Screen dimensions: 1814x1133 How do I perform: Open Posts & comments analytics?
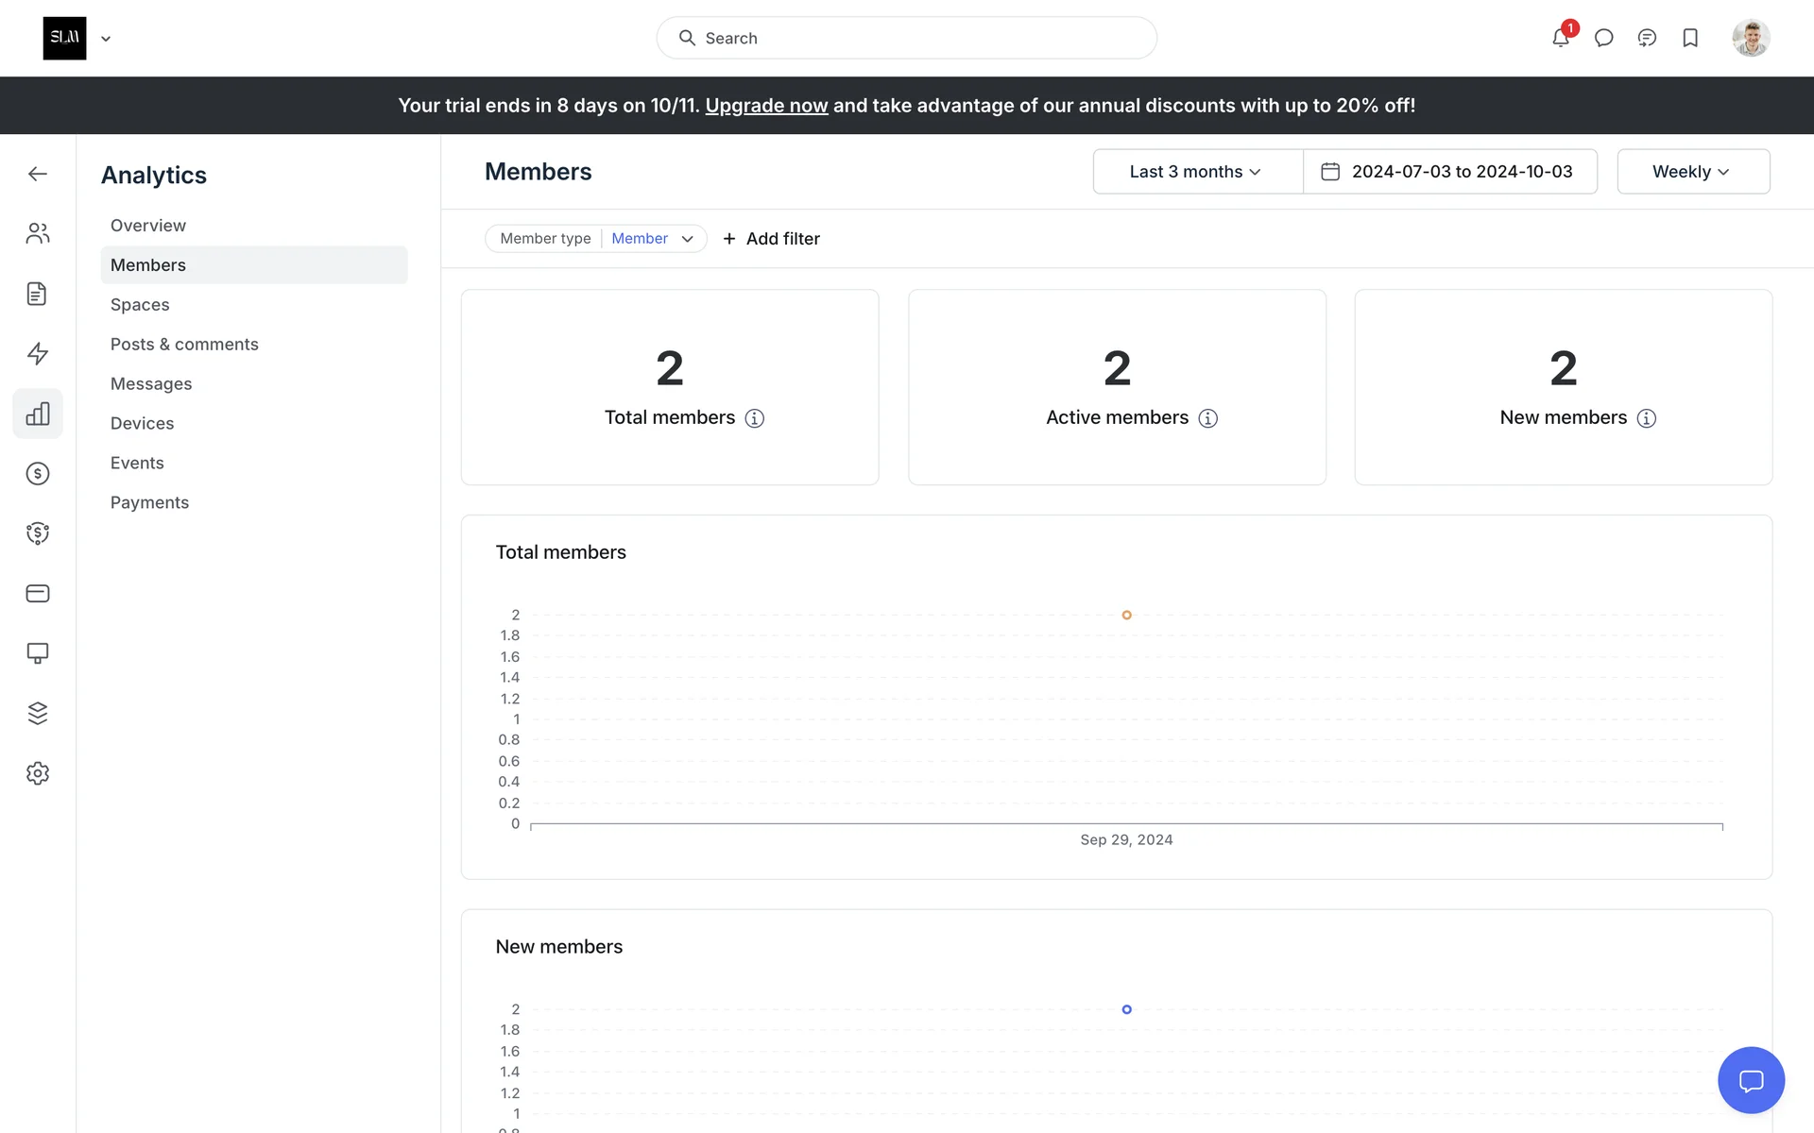tap(184, 345)
